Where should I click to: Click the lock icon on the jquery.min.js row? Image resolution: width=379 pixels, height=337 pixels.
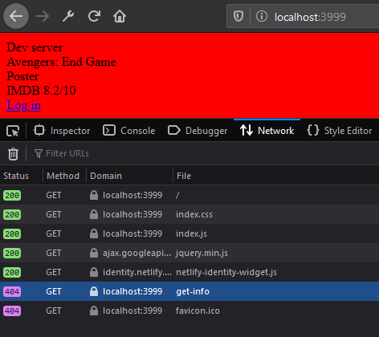[94, 253]
